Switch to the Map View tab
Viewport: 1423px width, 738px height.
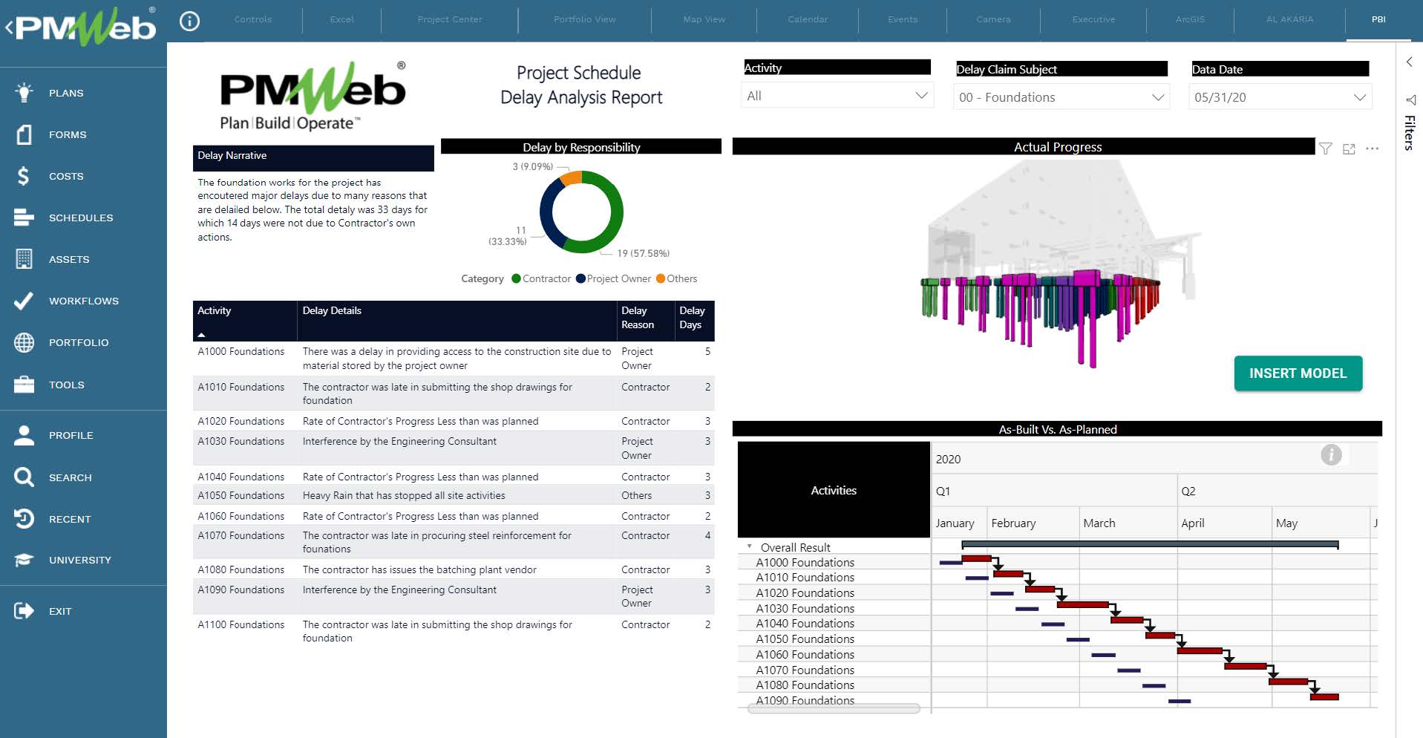pyautogui.click(x=704, y=19)
